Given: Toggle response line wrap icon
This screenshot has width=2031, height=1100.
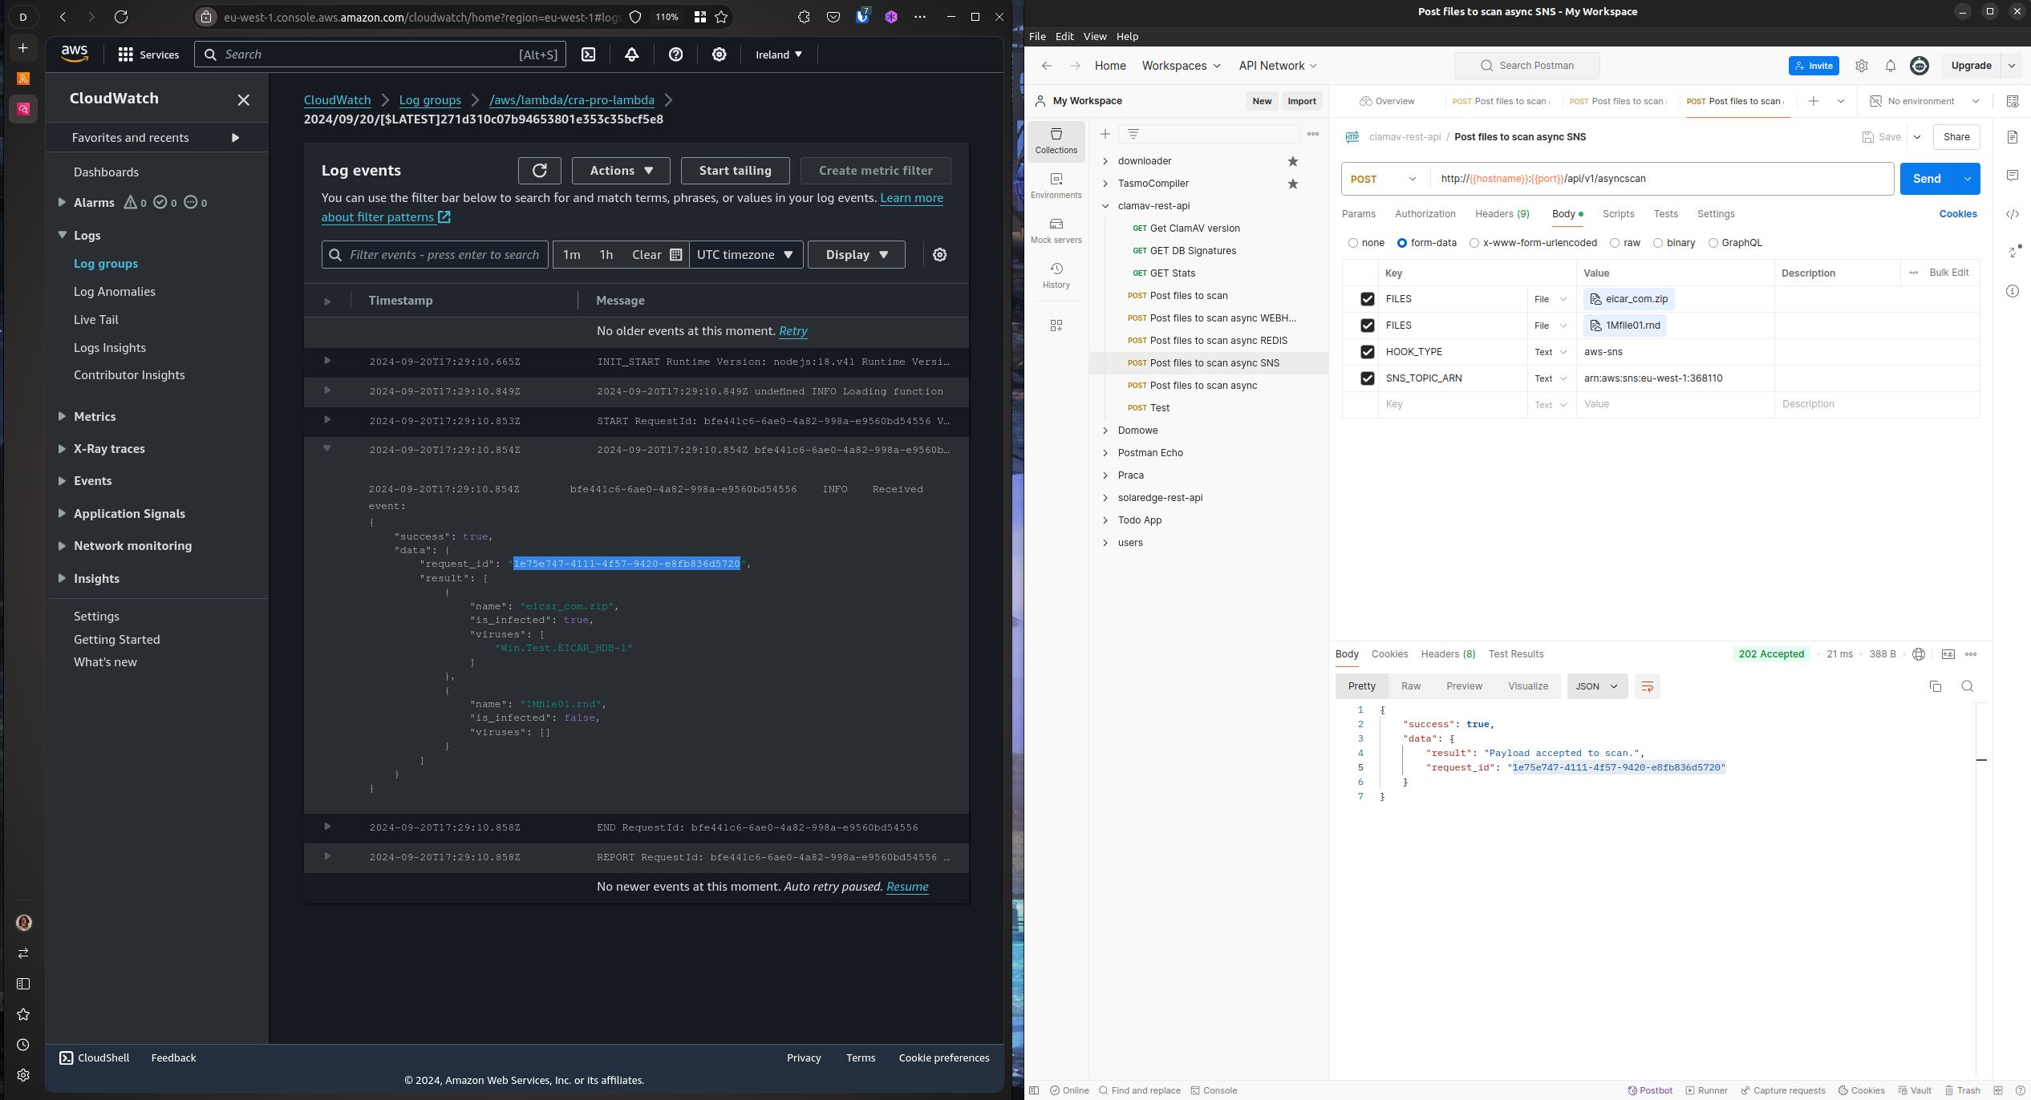Looking at the screenshot, I should tap(1647, 686).
